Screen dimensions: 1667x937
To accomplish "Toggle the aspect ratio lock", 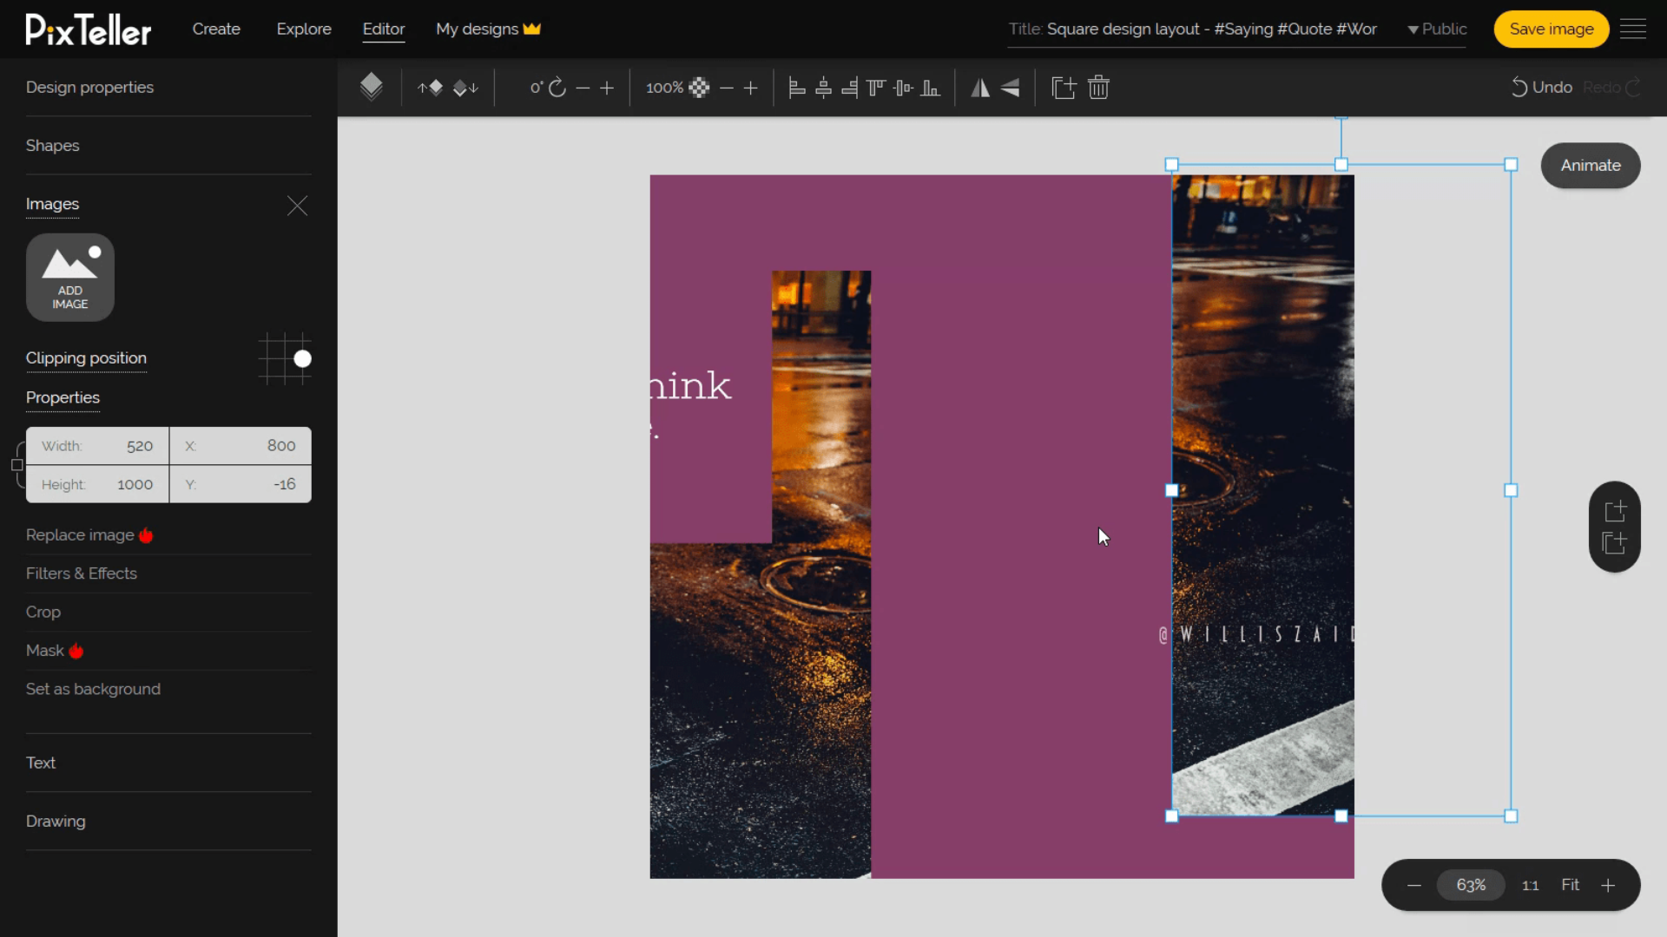I will pos(16,465).
